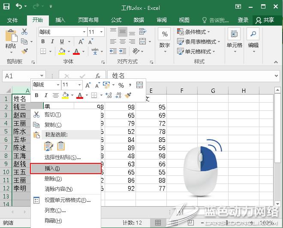Click increase font size icon in mini toolbar
This screenshot has width=283, height=228.
pyautogui.click(x=88, y=85)
